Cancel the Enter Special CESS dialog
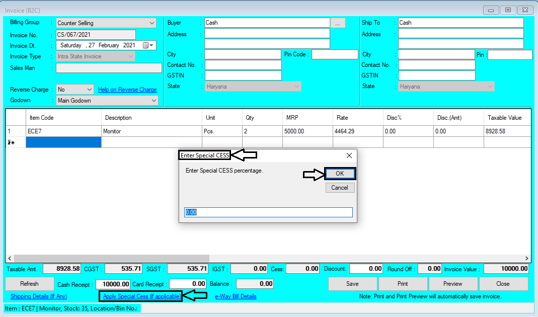 tap(340, 187)
